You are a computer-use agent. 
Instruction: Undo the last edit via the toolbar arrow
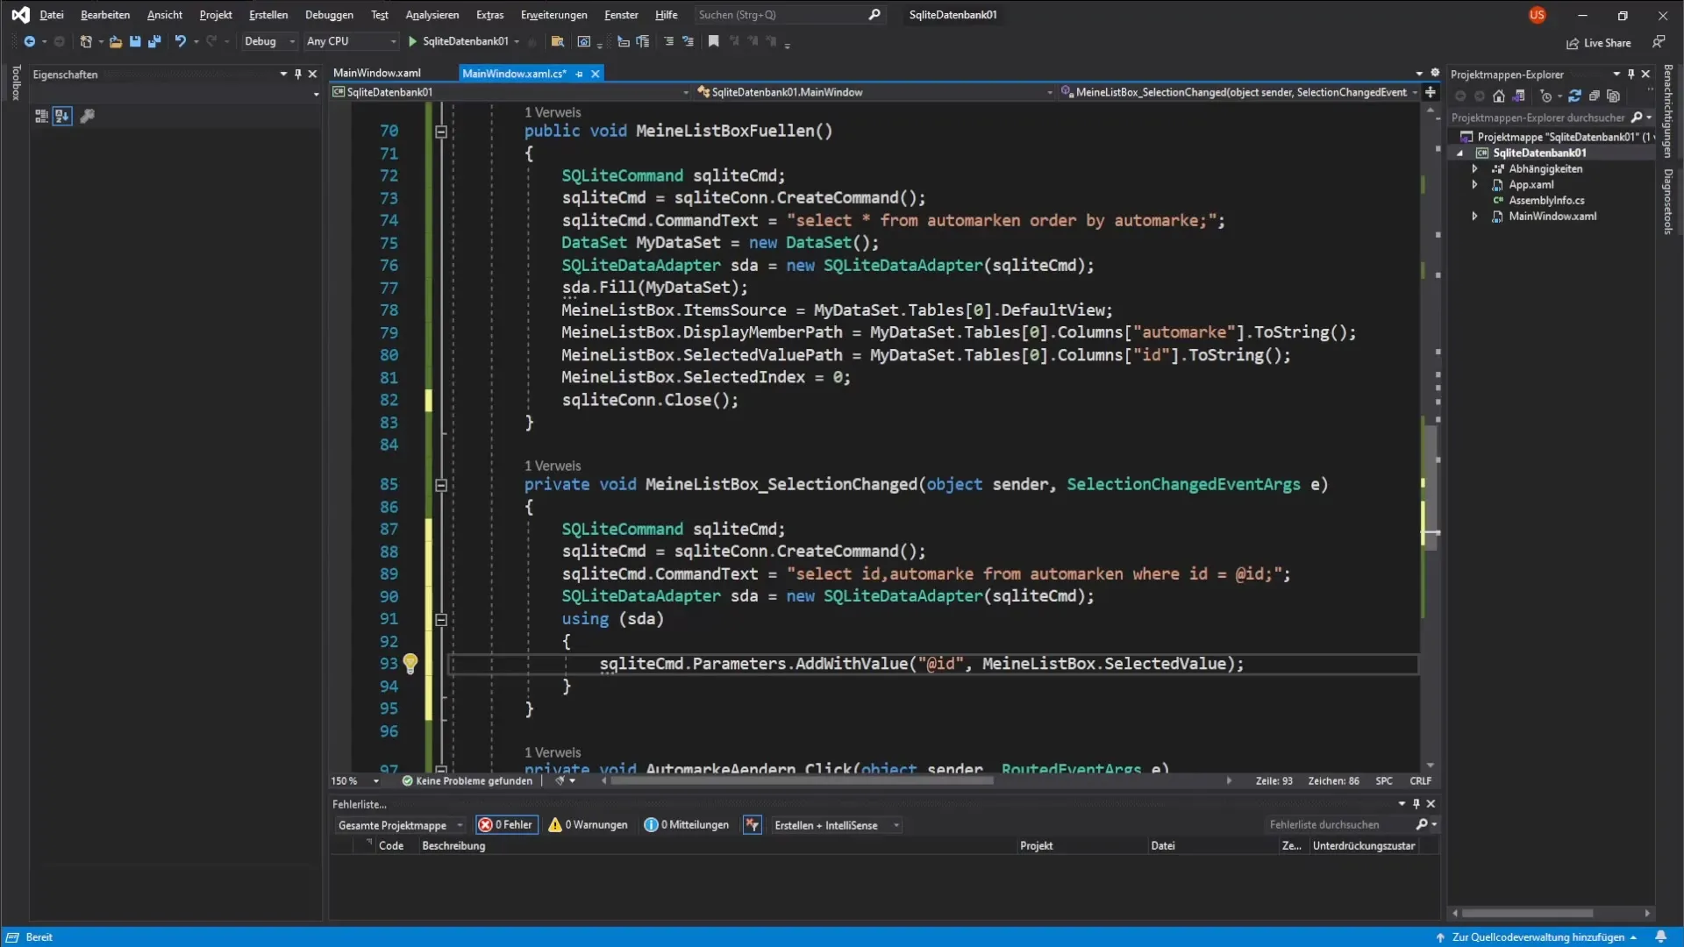point(180,41)
